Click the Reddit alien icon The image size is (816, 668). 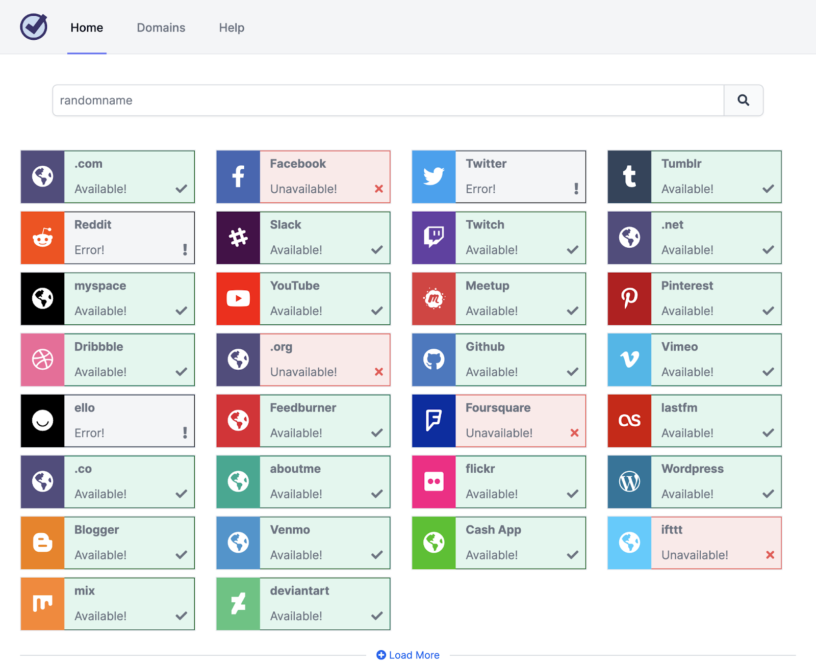coord(42,238)
